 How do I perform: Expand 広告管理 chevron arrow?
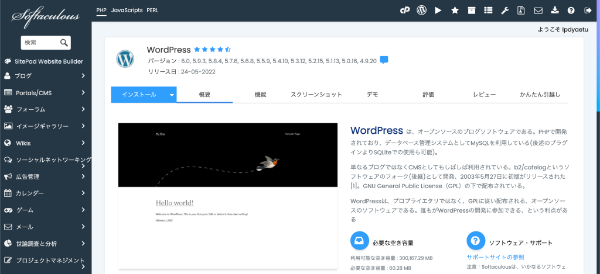(83, 176)
